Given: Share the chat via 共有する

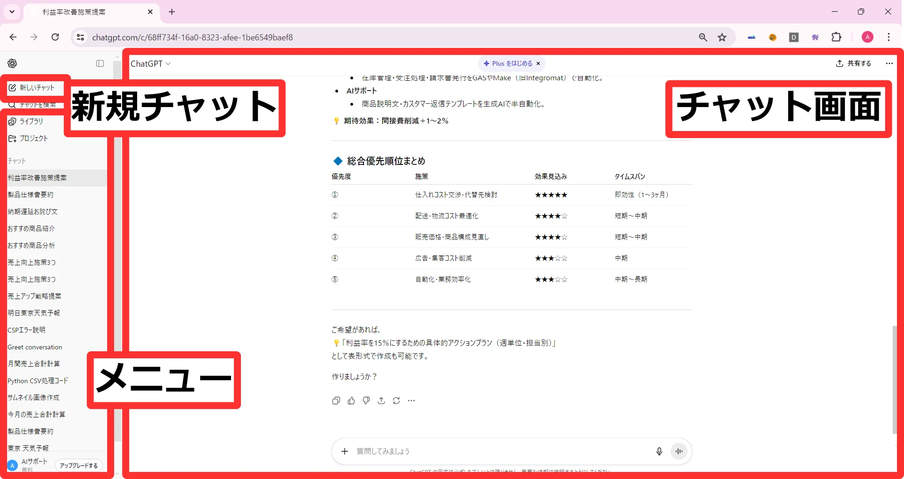Looking at the screenshot, I should pyautogui.click(x=853, y=63).
